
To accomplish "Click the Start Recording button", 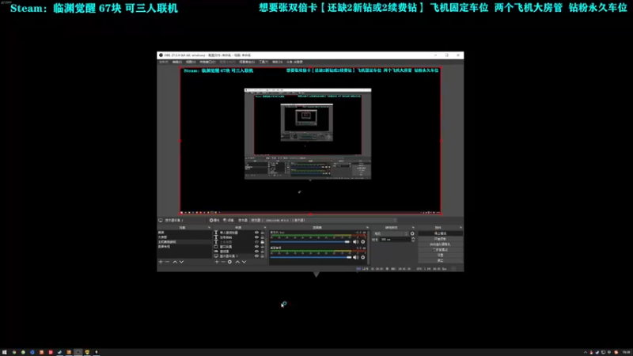I will click(440, 239).
